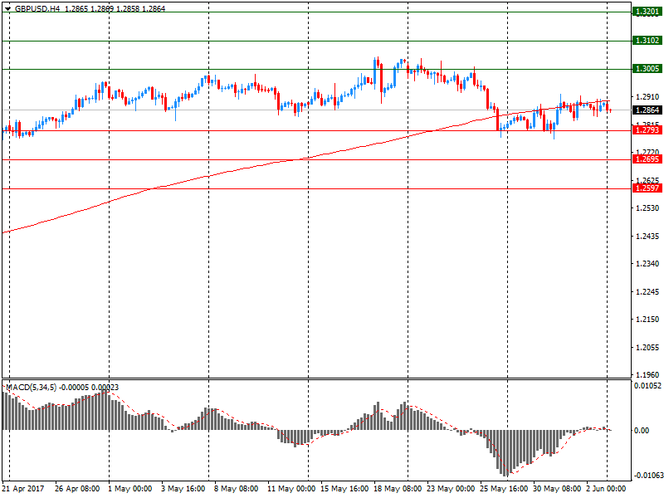This screenshot has height=498, width=664.
Task: Select the current price label 1.2864
Action: [647, 110]
